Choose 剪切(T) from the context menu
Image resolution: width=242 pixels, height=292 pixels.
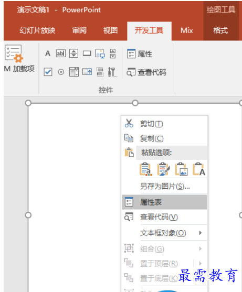[164, 124]
